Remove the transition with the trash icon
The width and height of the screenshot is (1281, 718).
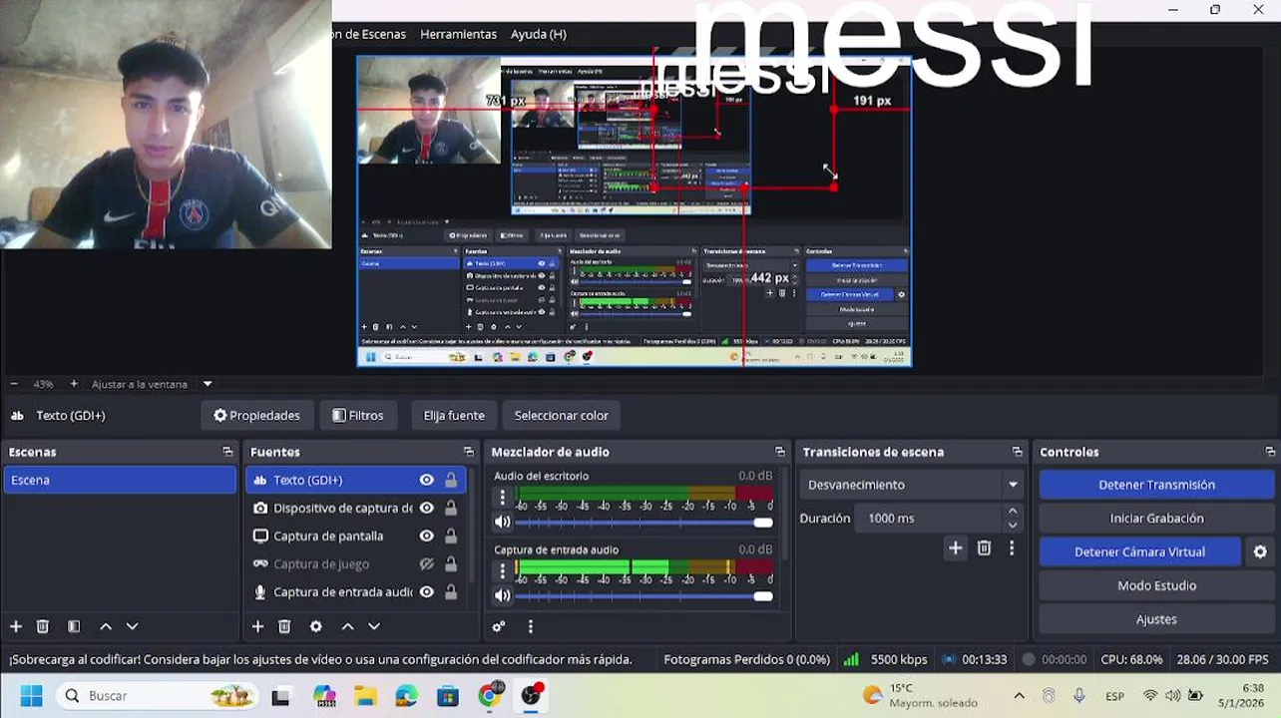click(984, 547)
